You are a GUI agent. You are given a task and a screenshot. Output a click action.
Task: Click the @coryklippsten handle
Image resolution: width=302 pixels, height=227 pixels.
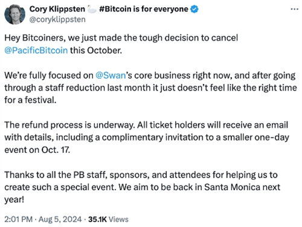[x=57, y=19]
